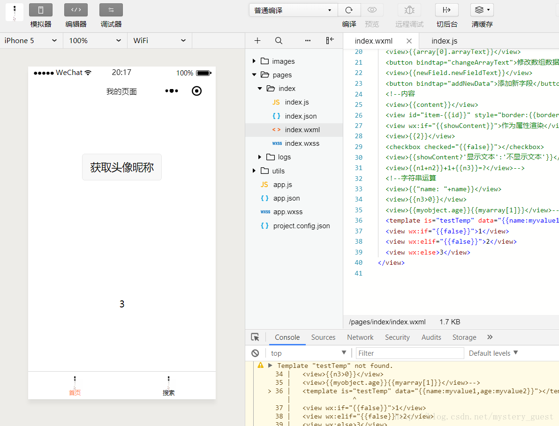This screenshot has width=559, height=426.
Task: Open the compile mode dropdown 普通编译
Action: pyautogui.click(x=294, y=10)
